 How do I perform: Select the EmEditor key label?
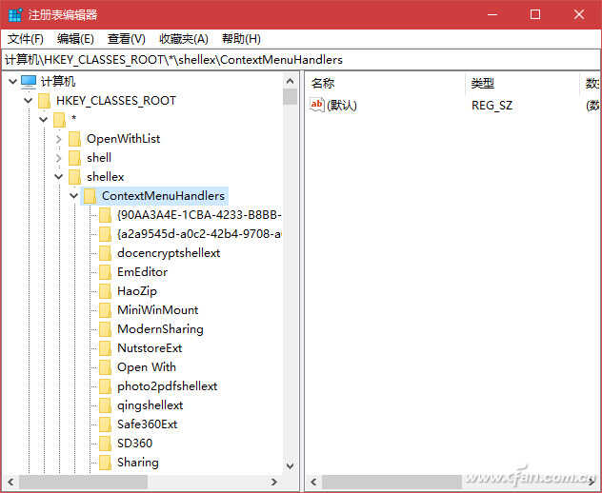pos(143,272)
